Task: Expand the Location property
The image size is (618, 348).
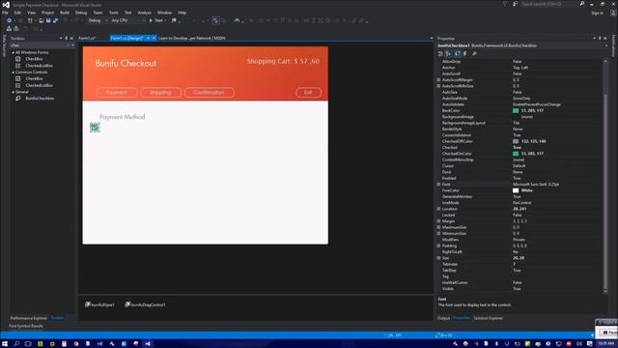Action: pos(438,209)
